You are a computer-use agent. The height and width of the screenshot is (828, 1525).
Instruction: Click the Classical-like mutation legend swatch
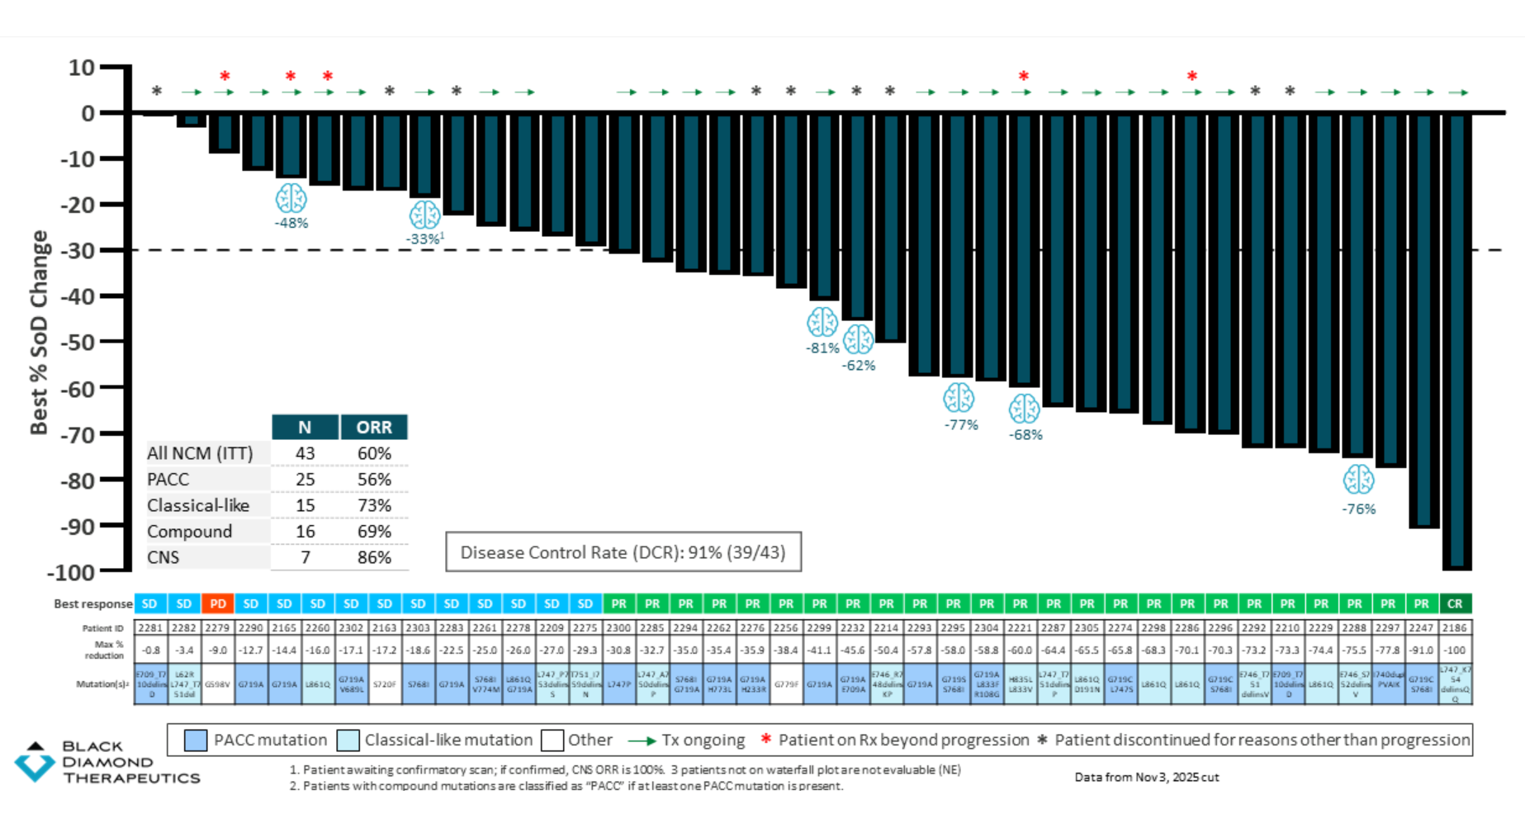pos(348,740)
